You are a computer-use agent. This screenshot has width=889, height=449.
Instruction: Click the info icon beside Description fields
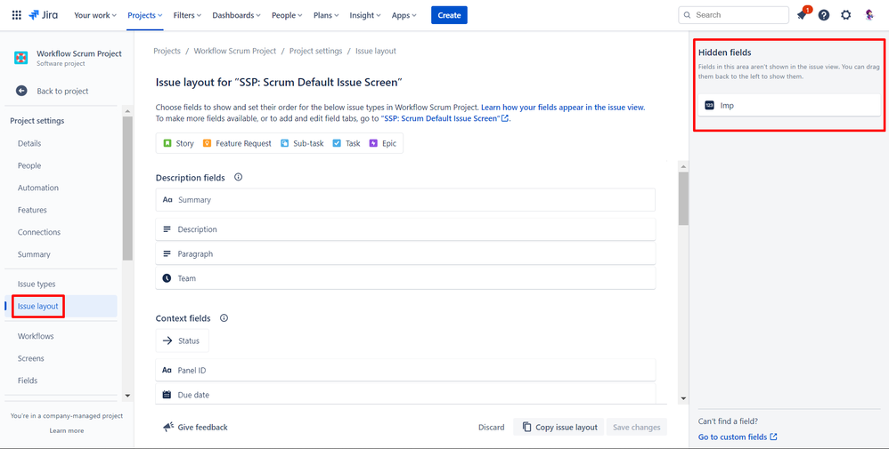[x=238, y=177]
